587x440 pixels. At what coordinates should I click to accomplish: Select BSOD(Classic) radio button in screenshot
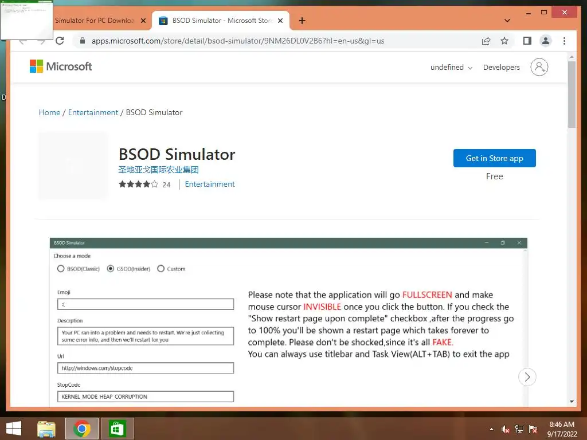[61, 269]
